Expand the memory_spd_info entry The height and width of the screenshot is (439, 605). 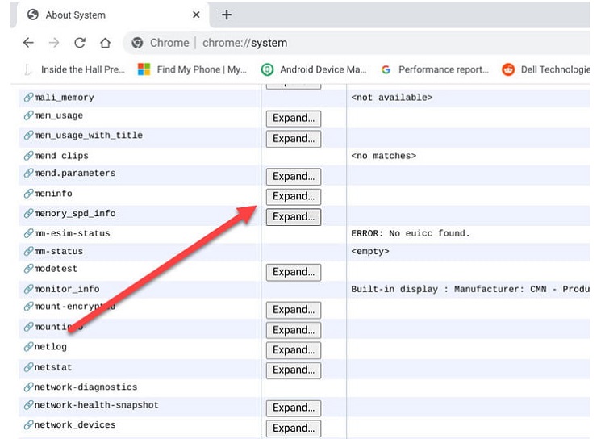pos(294,217)
